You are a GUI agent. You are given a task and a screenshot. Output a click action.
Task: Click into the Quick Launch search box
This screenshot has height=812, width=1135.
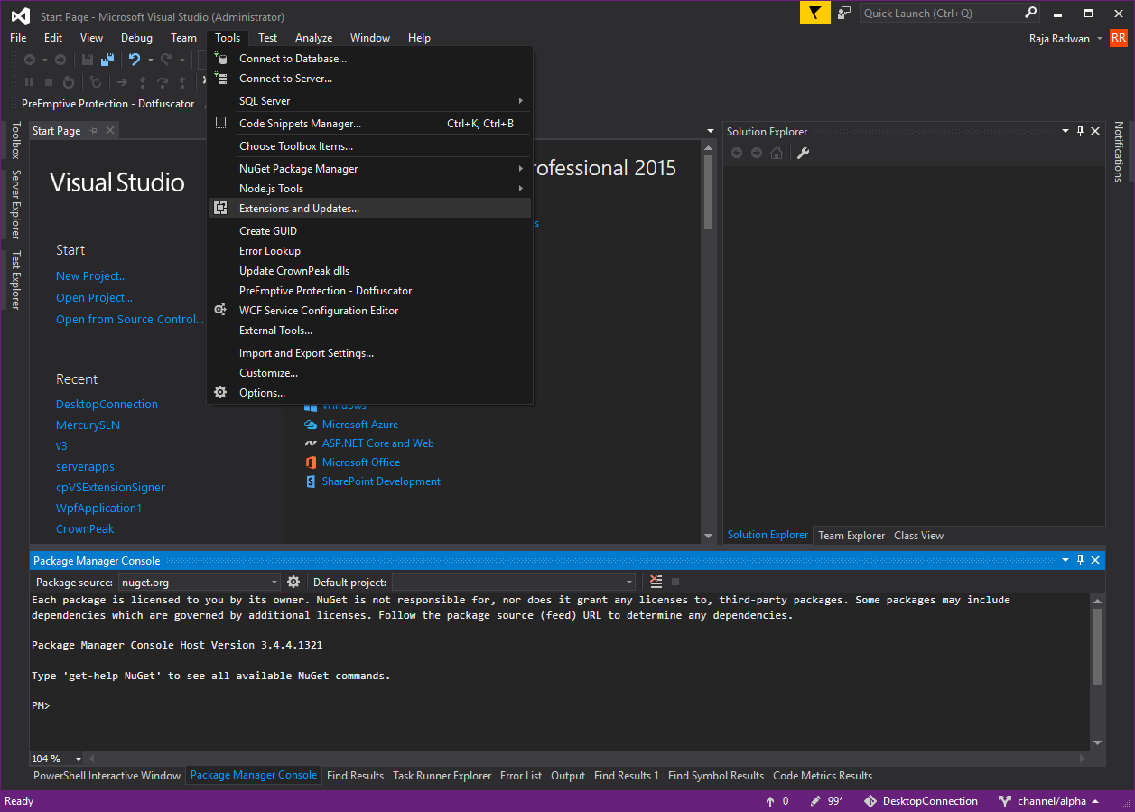pos(941,13)
